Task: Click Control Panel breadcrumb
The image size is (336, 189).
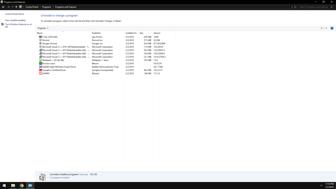Action: 32,7
